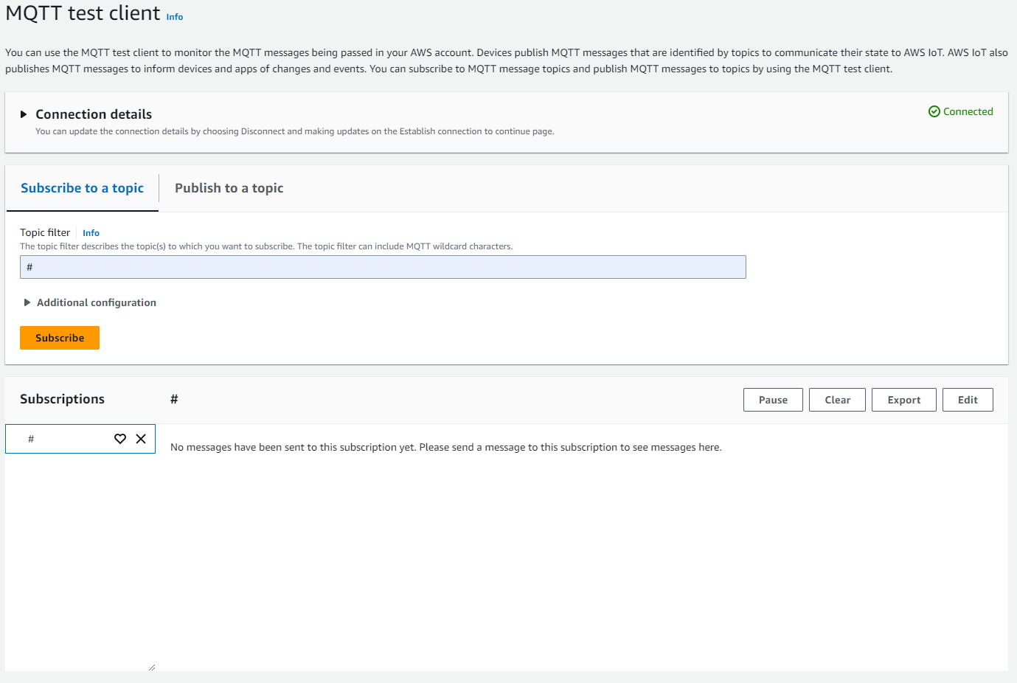Open Info link beside MQTT test client title

point(175,17)
